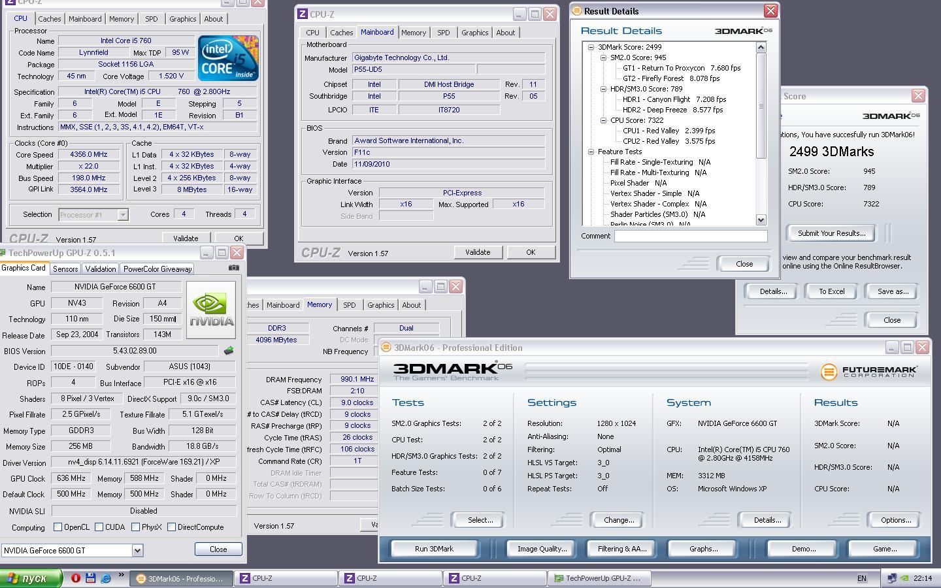This screenshot has height=588, width=941.
Task: Click Submit Your Results button
Action: pyautogui.click(x=831, y=233)
